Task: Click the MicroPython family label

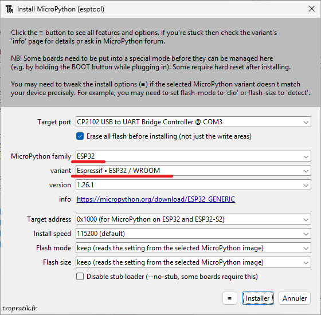Action: [41, 156]
